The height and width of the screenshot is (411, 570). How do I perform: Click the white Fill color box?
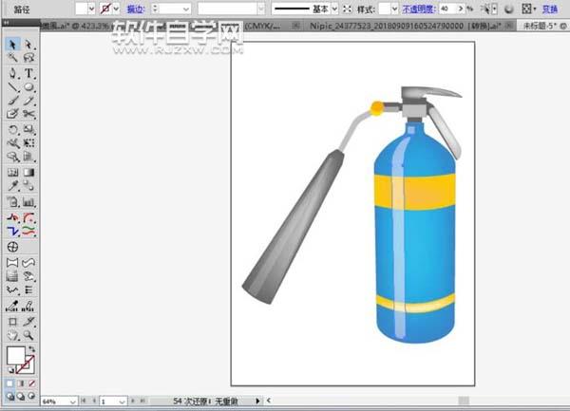point(15,355)
